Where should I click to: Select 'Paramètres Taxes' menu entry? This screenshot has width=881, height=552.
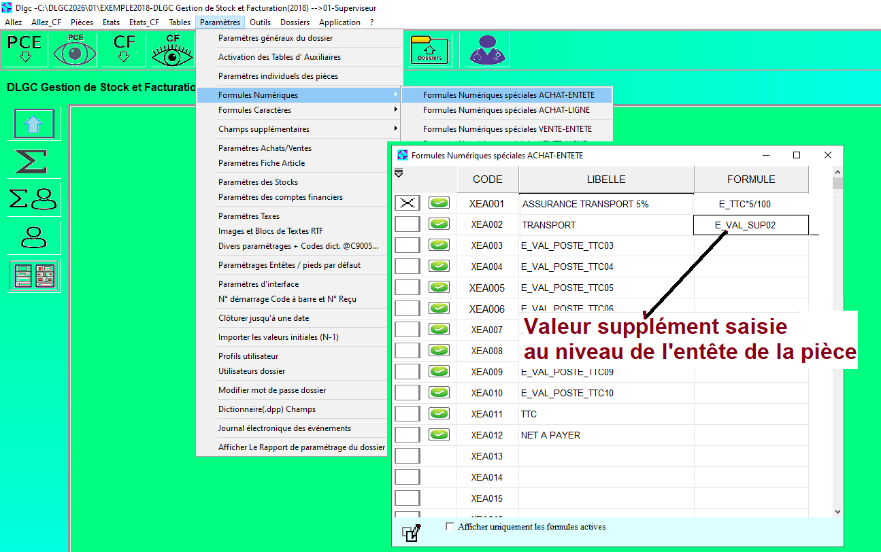point(249,216)
